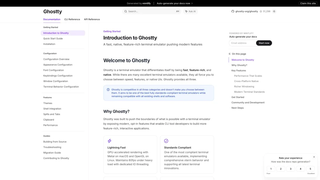The image size is (320, 180).
Task: Jump to Key Features in outline
Action: point(239,70)
